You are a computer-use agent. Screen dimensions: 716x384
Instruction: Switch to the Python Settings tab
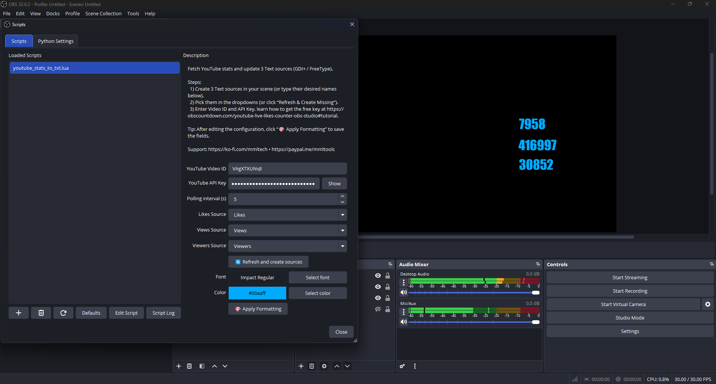coord(55,41)
